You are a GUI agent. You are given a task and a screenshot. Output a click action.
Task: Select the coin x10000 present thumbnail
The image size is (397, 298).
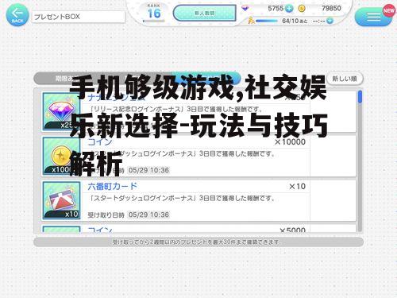pos(61,156)
